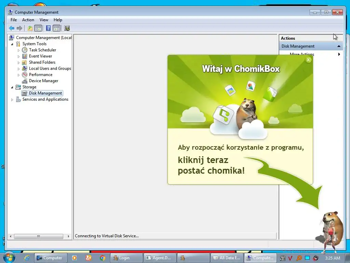Expand the Services and Applications node
Screen dimensions: 350x263
12,100
